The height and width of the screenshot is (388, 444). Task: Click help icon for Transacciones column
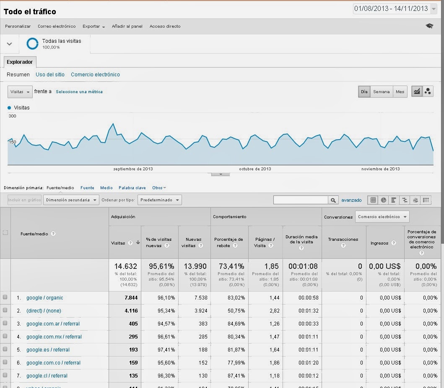(x=343, y=245)
